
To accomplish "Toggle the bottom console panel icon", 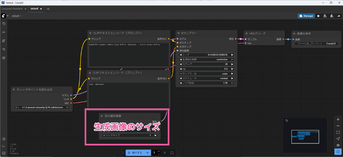I will (x=3, y=146).
